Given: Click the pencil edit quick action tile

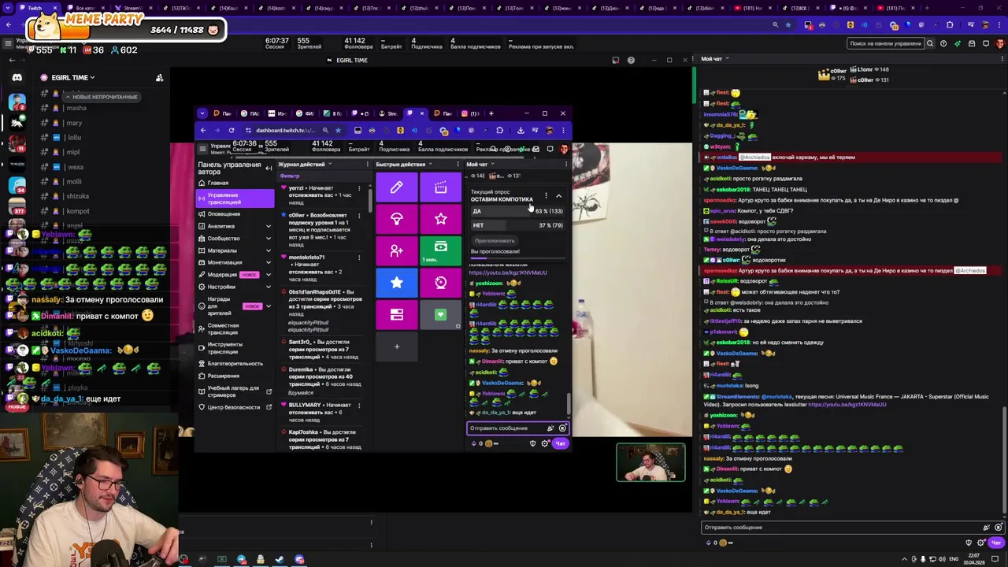Looking at the screenshot, I should 396,187.
